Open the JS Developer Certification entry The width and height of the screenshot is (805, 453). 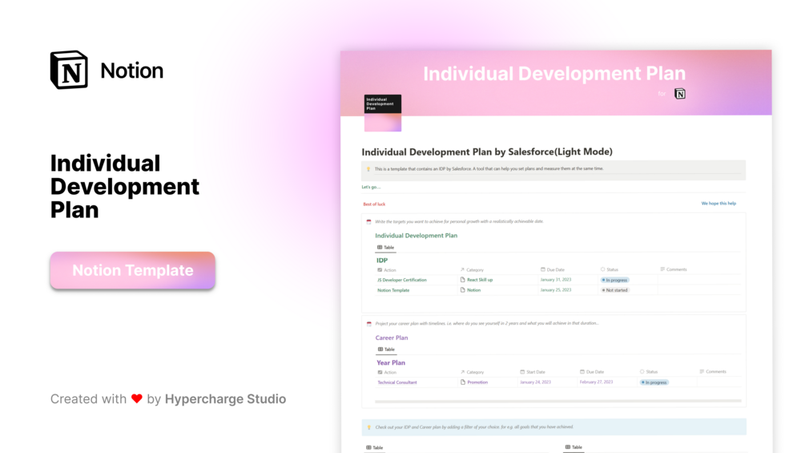402,280
